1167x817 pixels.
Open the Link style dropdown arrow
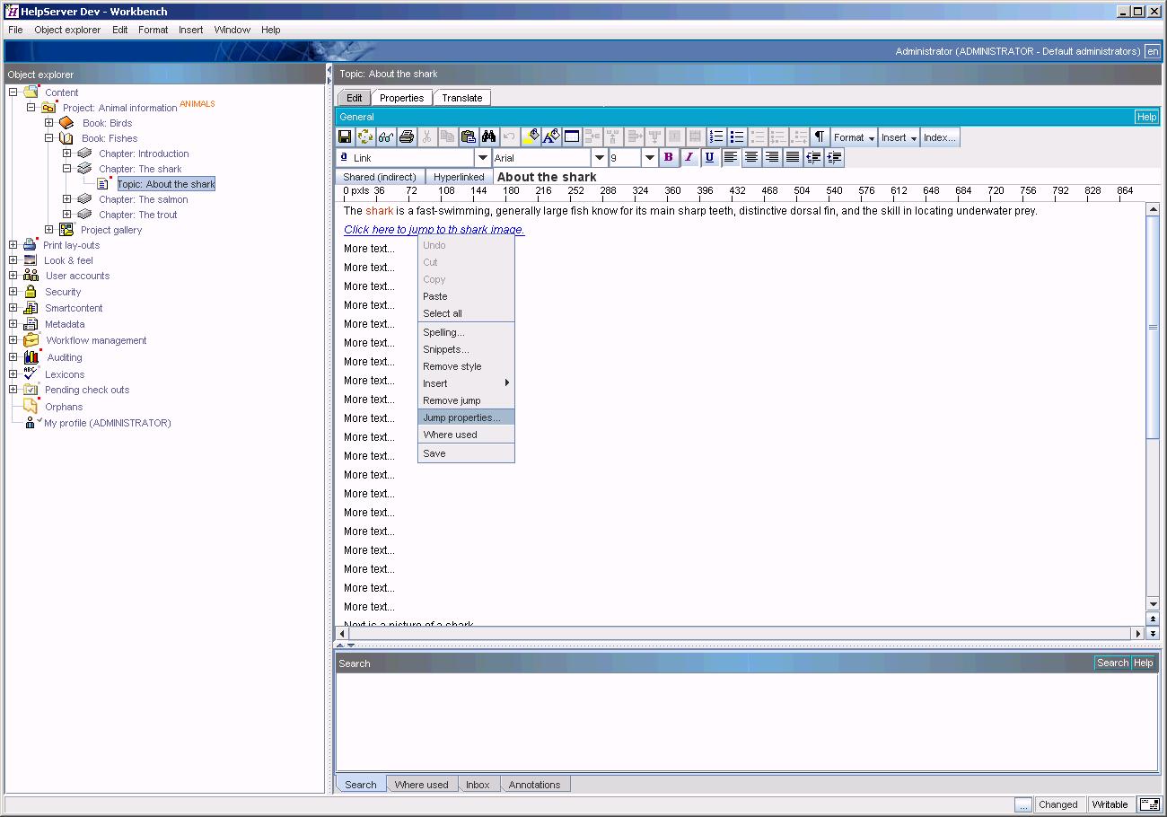[x=482, y=158]
